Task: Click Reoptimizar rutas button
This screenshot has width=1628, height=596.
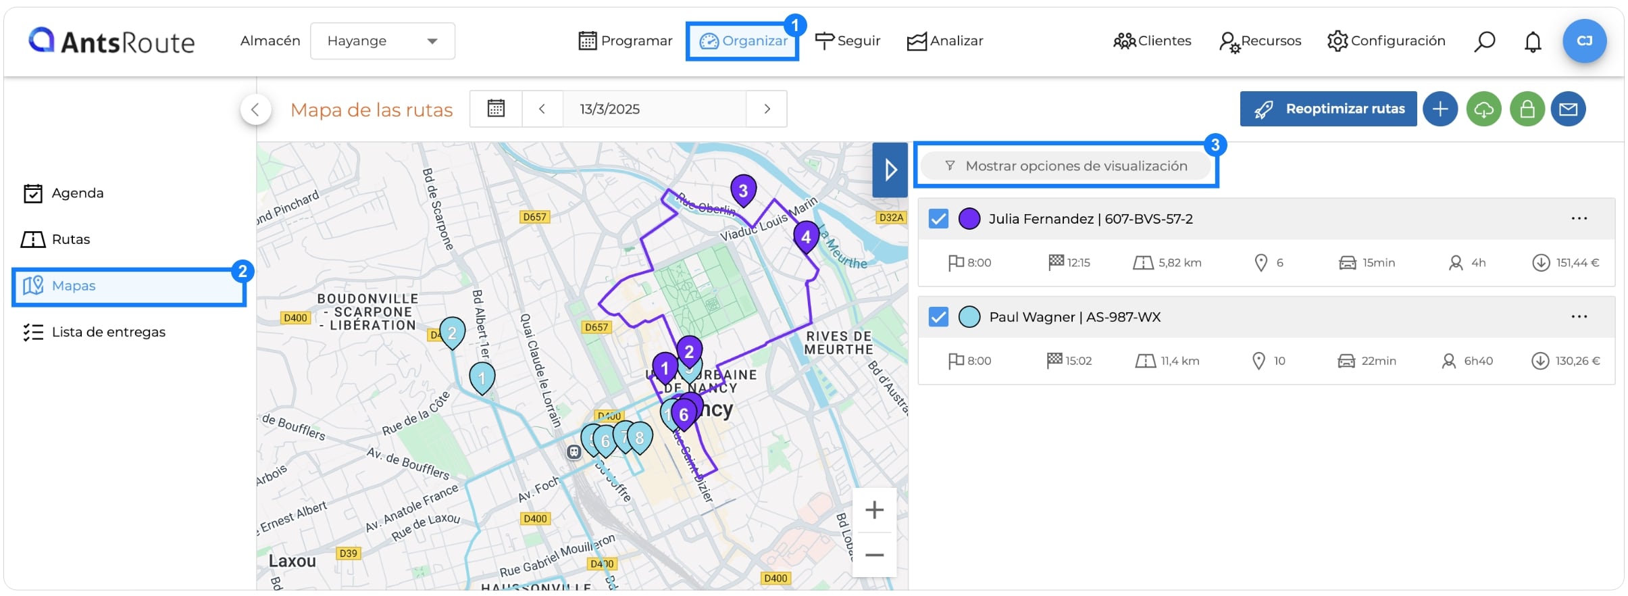Action: pyautogui.click(x=1328, y=109)
